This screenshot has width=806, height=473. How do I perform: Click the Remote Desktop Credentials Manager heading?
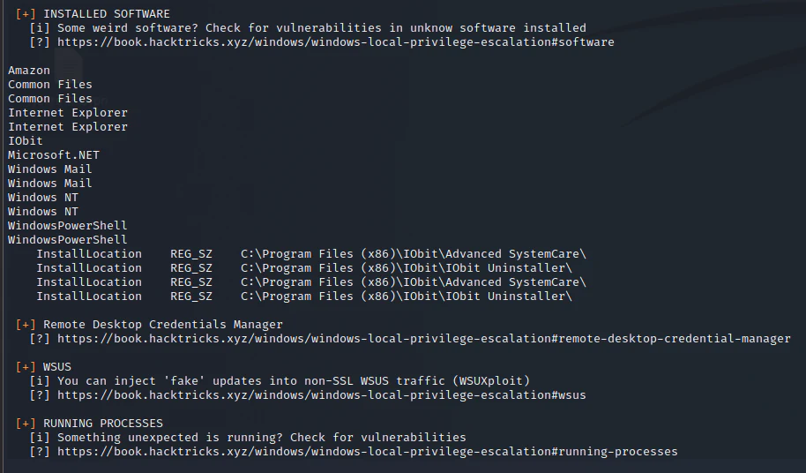(163, 325)
